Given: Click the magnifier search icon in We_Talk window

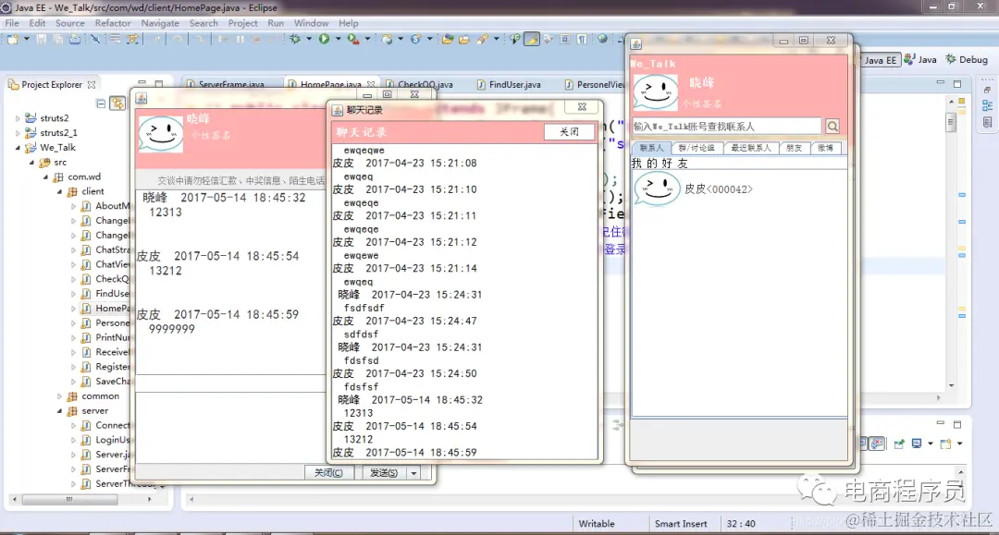Looking at the screenshot, I should coord(832,127).
